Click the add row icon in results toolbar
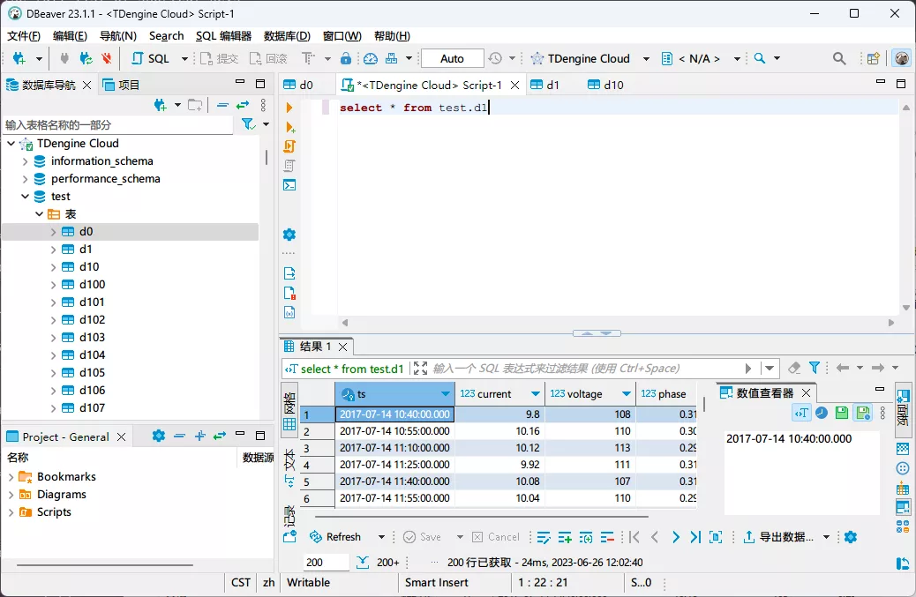Screen dimensions: 916x597 coord(565,537)
